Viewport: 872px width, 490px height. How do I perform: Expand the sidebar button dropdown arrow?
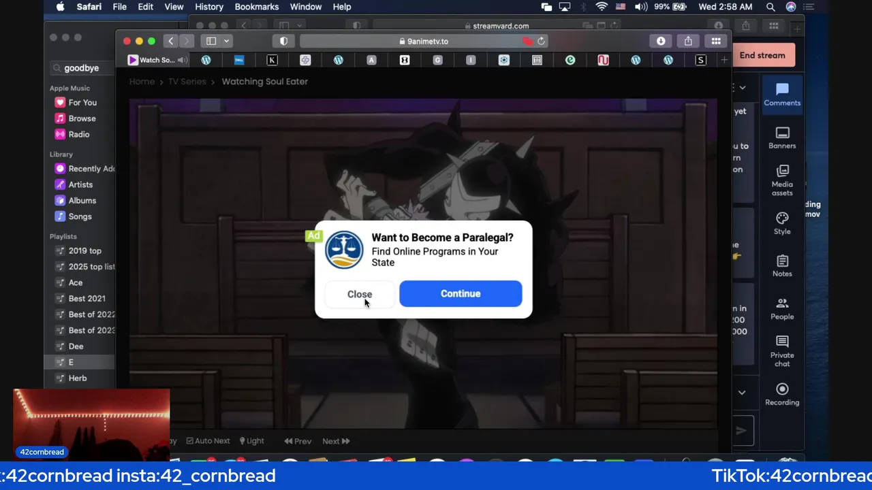click(226, 42)
